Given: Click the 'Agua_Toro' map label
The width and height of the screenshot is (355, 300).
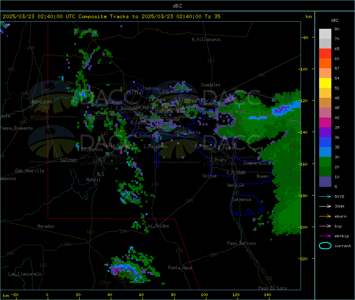Looking at the screenshot, I should pyautogui.click(x=42, y=102).
